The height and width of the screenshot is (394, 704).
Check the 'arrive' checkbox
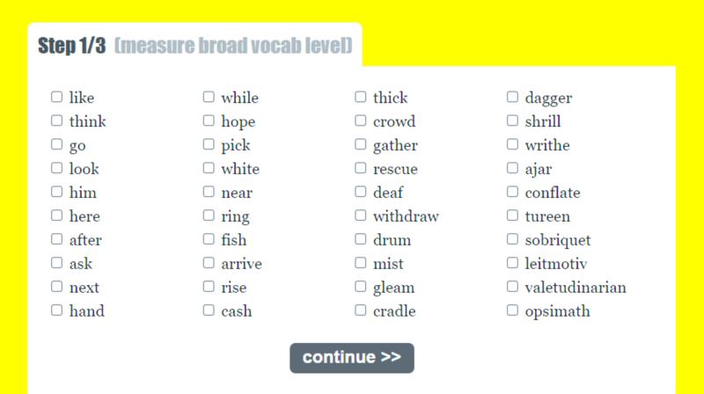point(209,262)
